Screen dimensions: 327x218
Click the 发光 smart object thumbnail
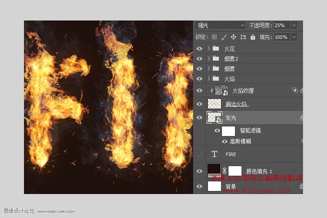point(215,117)
